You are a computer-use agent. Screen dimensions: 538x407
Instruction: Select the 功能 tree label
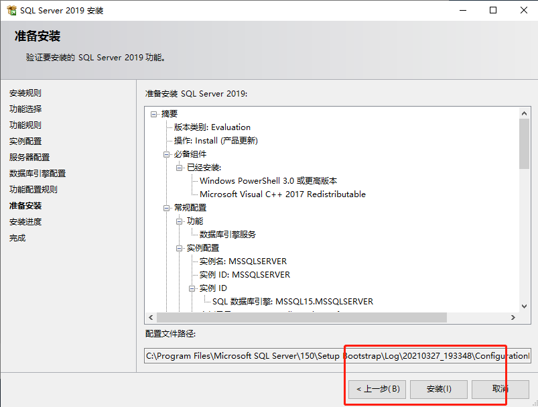click(195, 221)
